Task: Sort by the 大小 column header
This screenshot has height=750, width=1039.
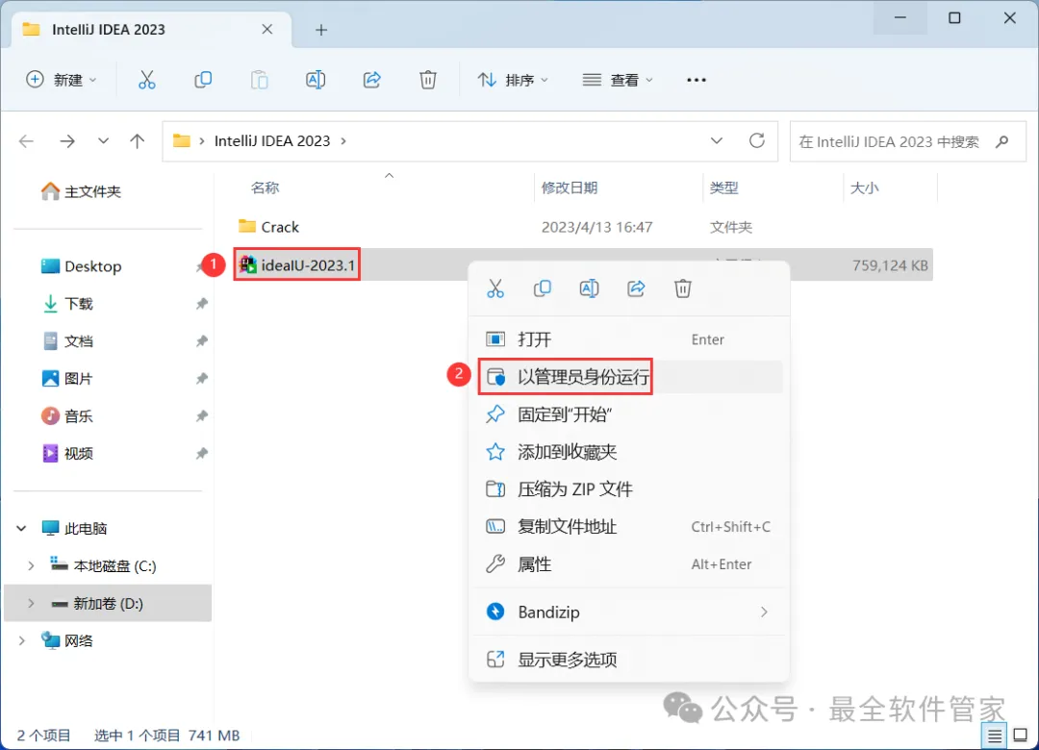Action: coord(864,188)
